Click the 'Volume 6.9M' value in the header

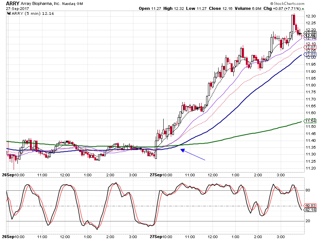tap(248, 8)
